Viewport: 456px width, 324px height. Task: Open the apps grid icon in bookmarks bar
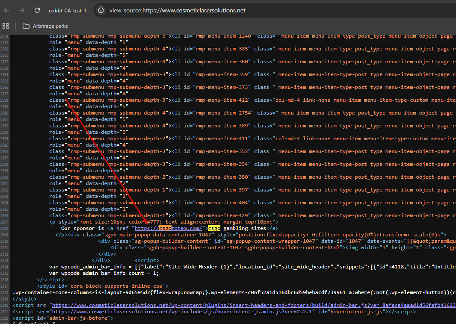[x=6, y=26]
